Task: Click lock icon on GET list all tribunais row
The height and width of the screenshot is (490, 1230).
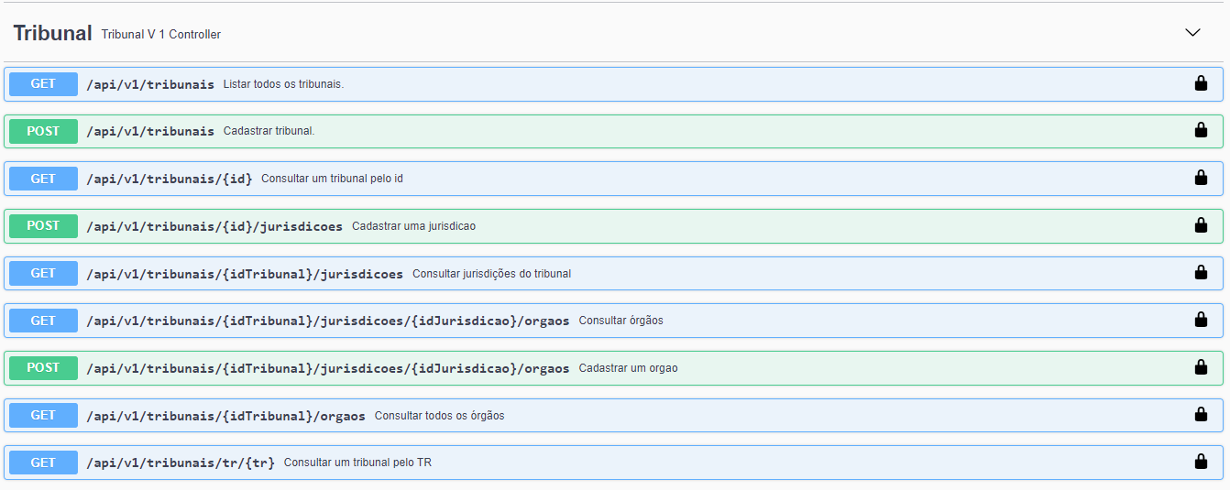Action: tap(1200, 83)
